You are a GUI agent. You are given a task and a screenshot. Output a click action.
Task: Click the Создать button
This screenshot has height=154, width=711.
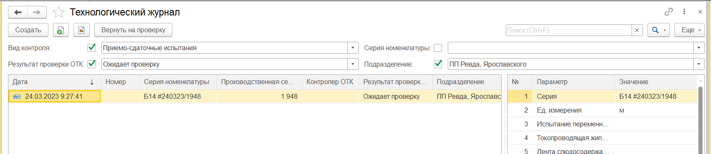[x=28, y=30]
